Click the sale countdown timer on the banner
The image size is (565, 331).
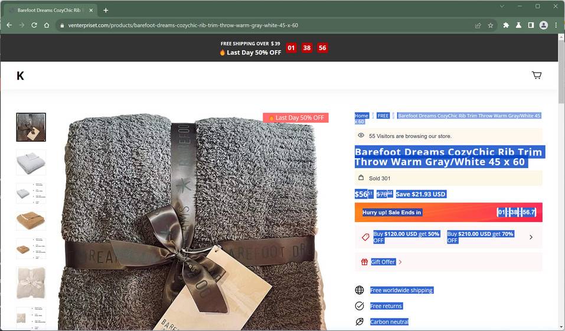(x=517, y=212)
